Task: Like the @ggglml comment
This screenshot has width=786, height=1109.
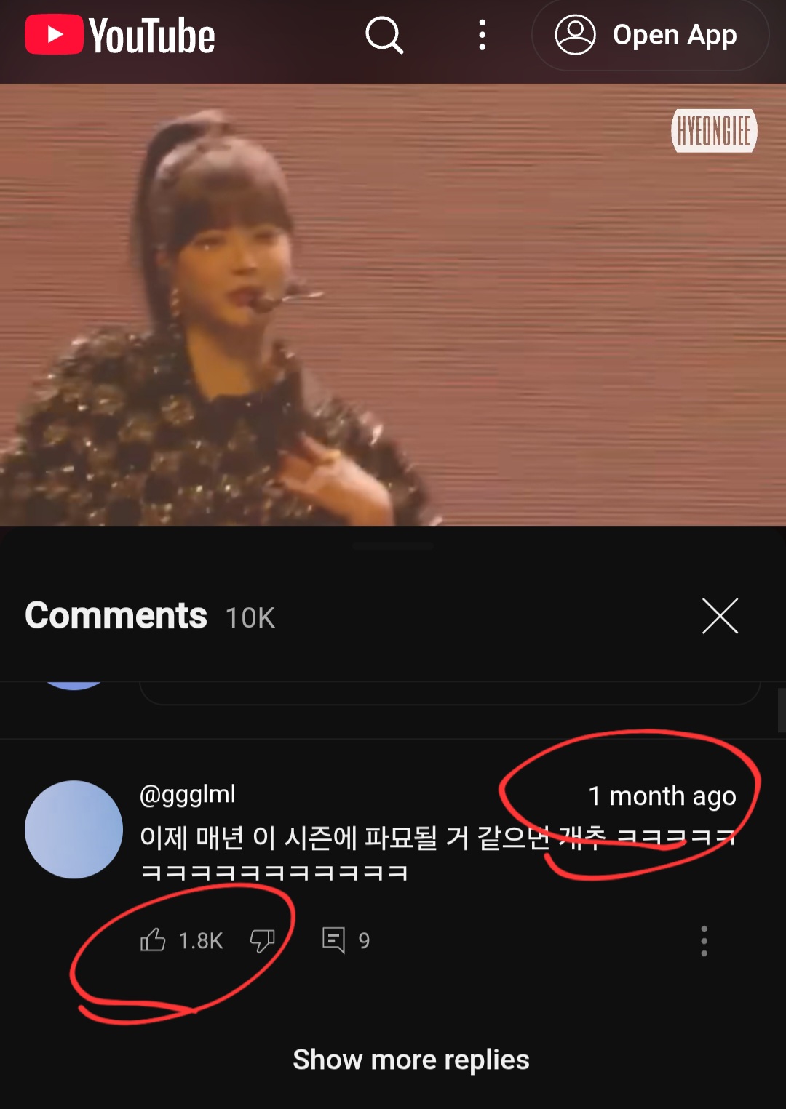Action: click(153, 940)
